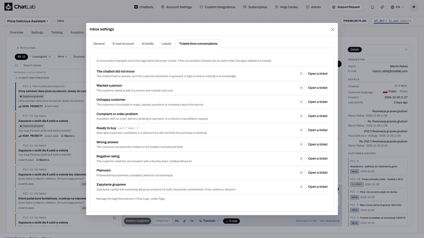Toggle Open a ticket for Unhappy customer
The width and height of the screenshot is (424, 238).
pos(303,102)
